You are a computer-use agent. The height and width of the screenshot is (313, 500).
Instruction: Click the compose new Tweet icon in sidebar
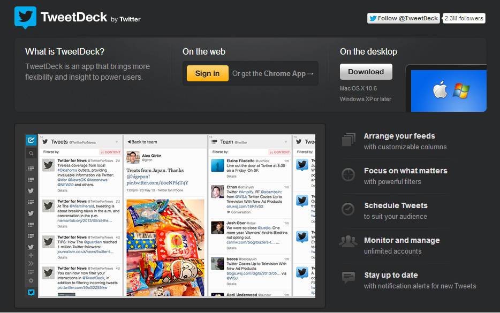[x=31, y=140]
